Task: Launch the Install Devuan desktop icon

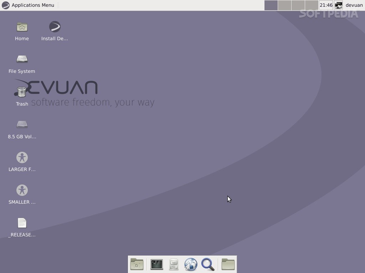Action: click(x=55, y=27)
